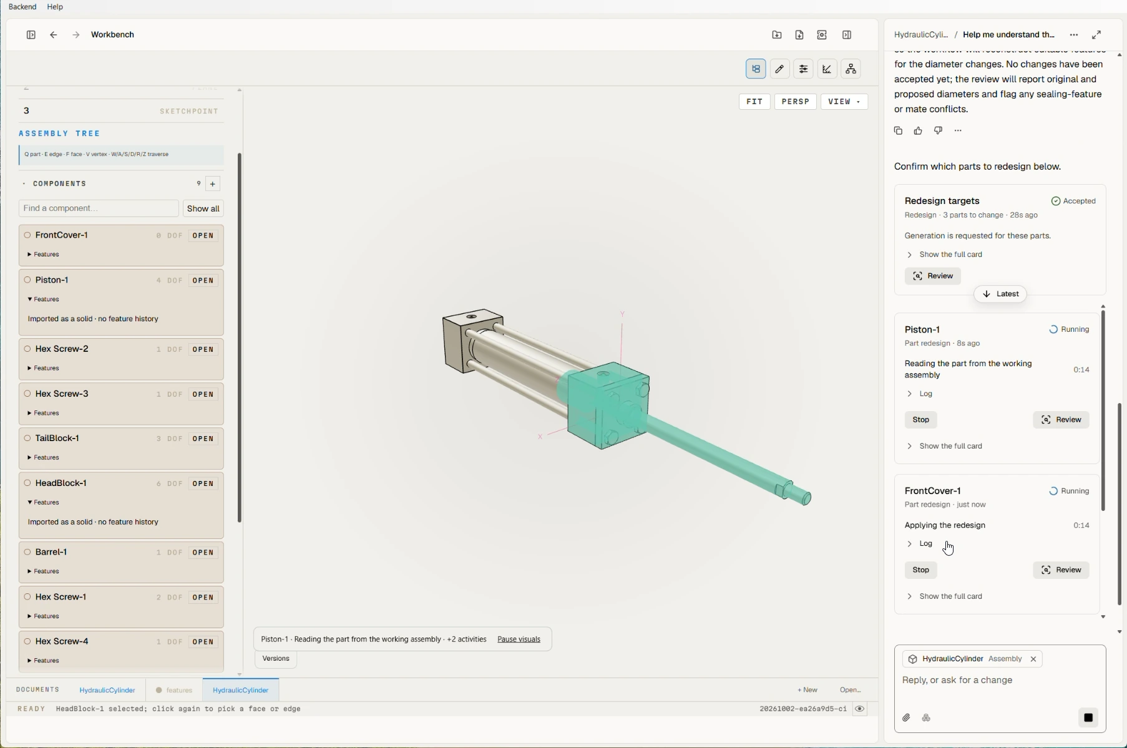1127x748 pixels.
Task: Copy the assistant message
Action: click(898, 131)
